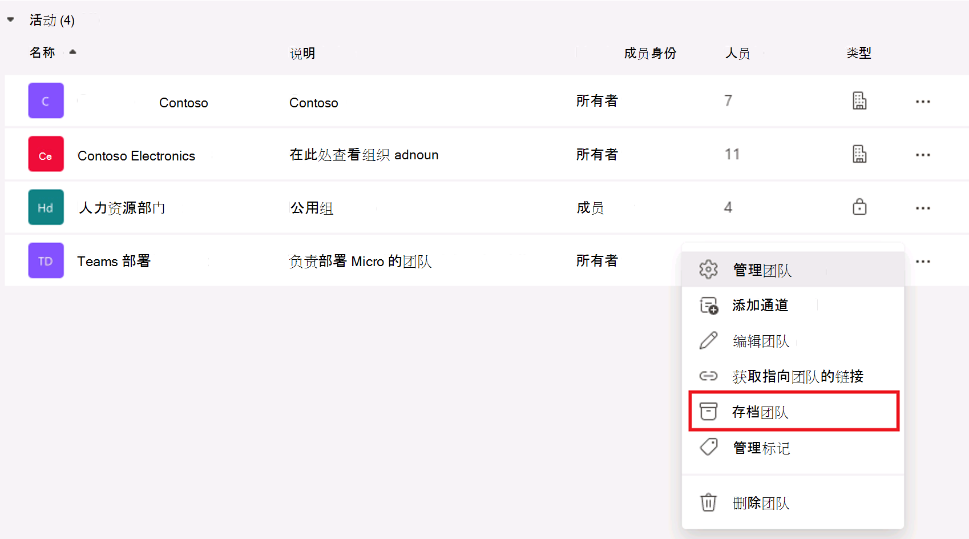Select the 人力资源部门 team name
This screenshot has height=539, width=969.
pyautogui.click(x=122, y=208)
